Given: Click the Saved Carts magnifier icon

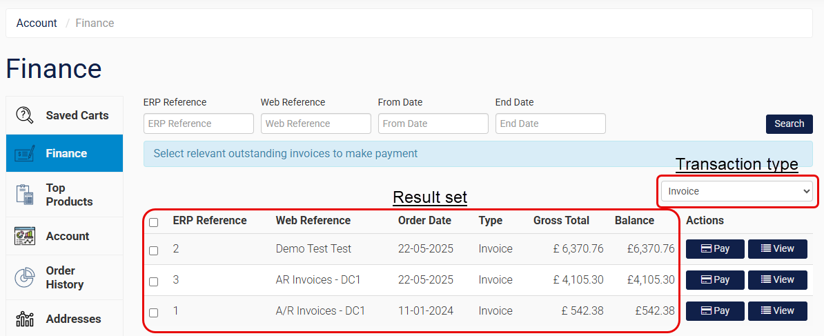Looking at the screenshot, I should click(x=25, y=115).
